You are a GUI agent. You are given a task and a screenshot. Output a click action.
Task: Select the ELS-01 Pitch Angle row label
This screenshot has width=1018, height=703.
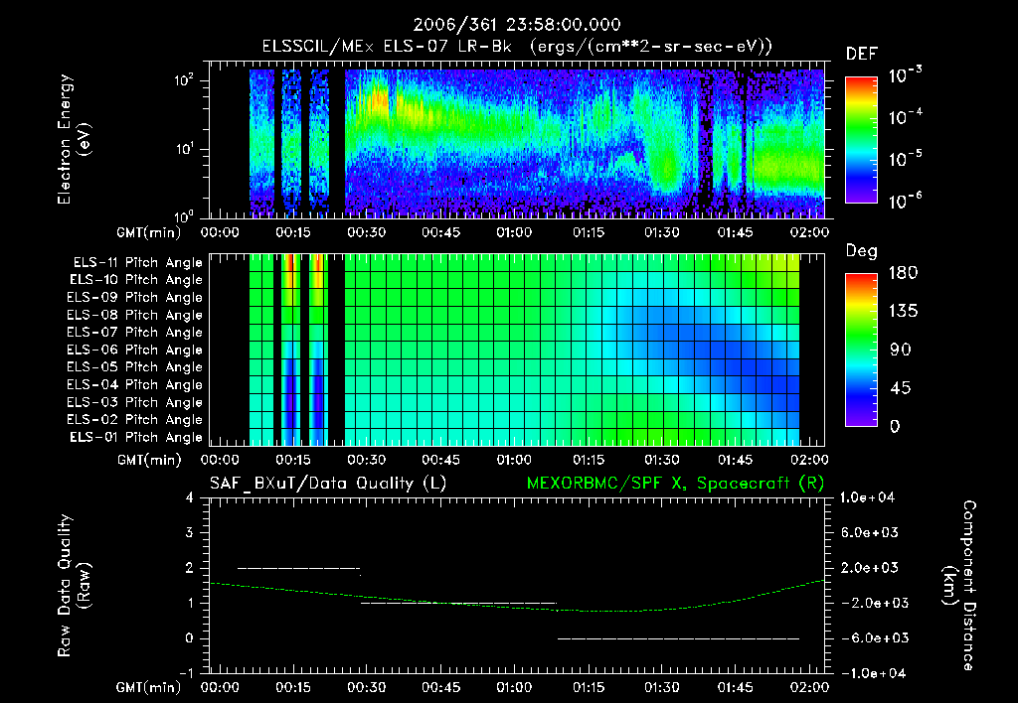(136, 437)
